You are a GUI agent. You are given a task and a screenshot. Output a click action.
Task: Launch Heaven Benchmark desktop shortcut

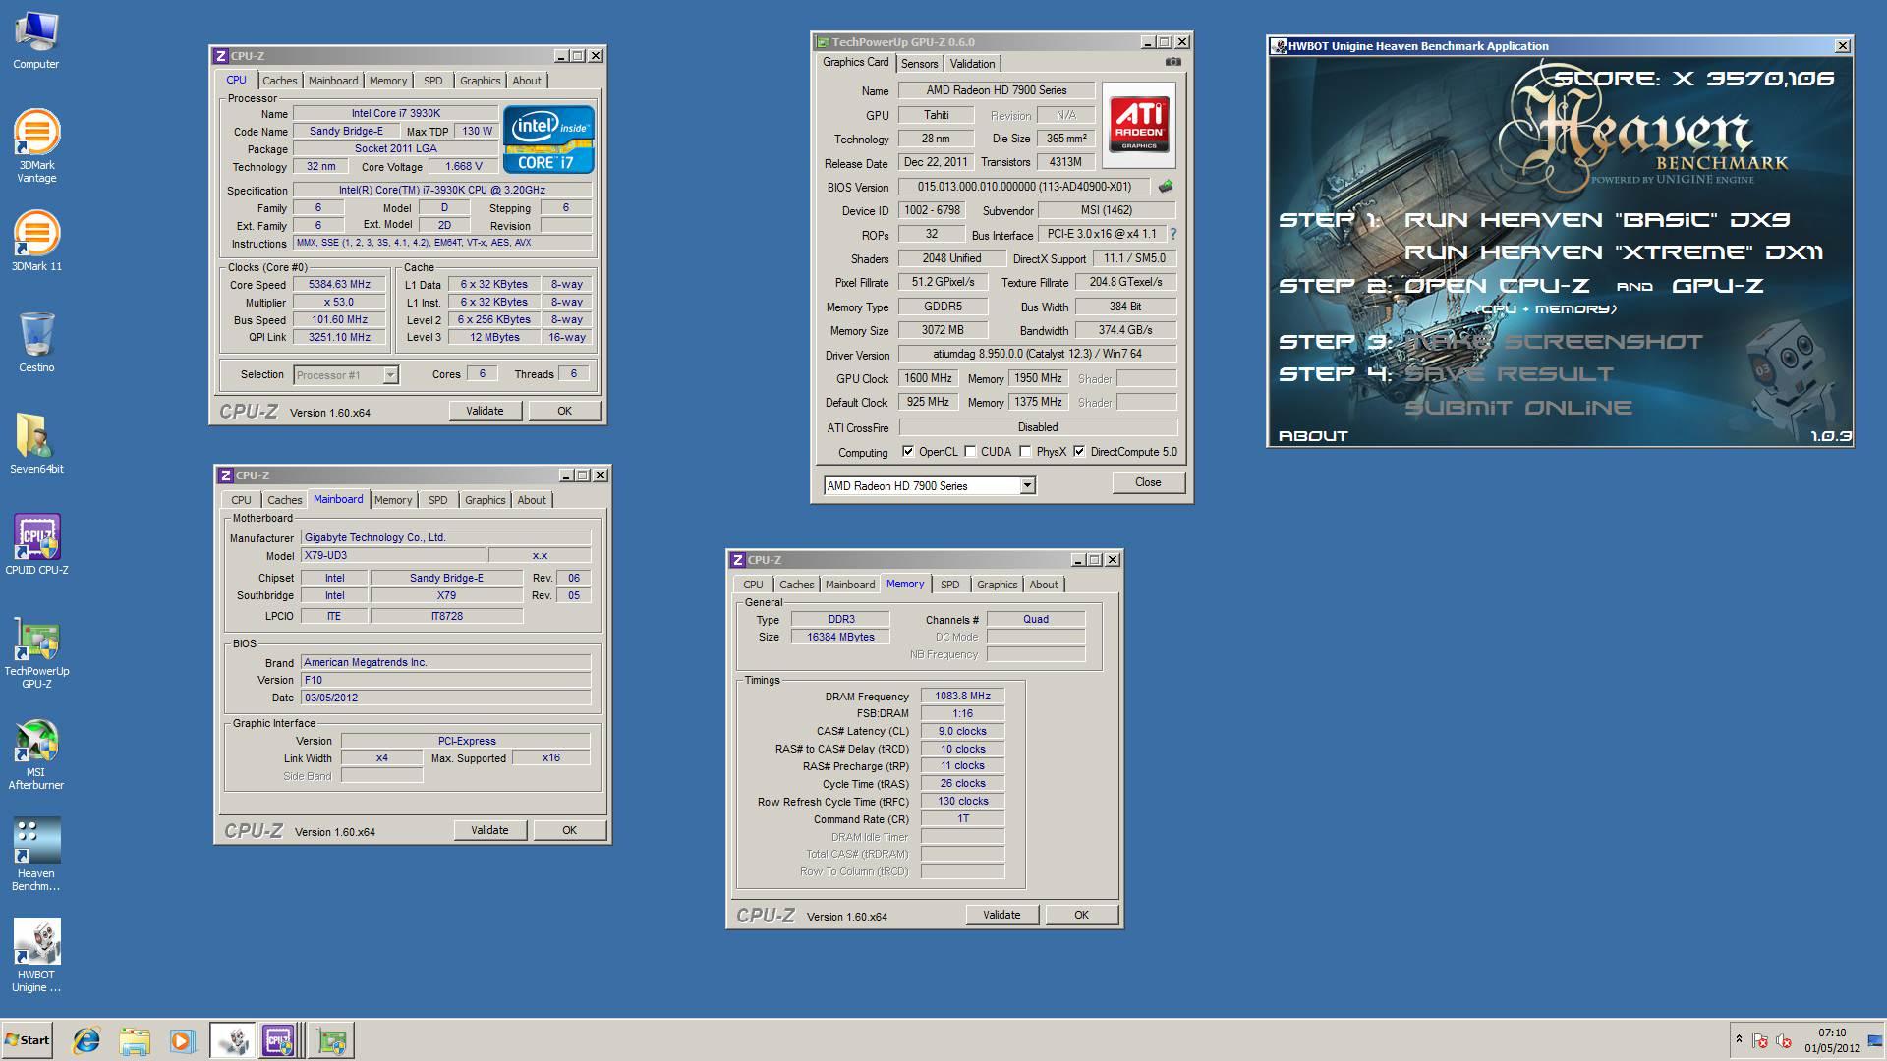point(36,855)
